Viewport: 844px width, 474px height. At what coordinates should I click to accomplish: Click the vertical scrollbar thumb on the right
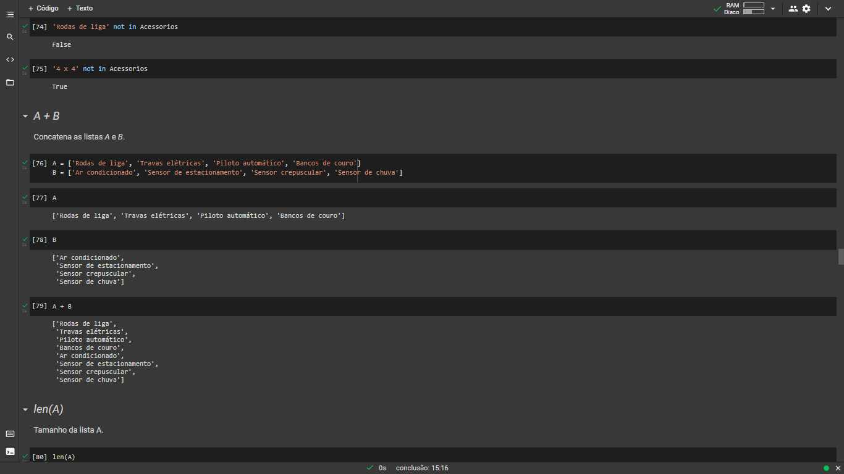click(x=841, y=257)
